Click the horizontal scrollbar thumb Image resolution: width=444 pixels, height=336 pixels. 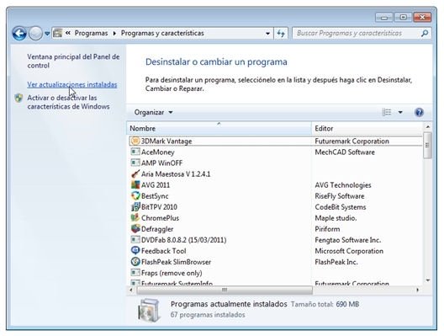point(225,290)
